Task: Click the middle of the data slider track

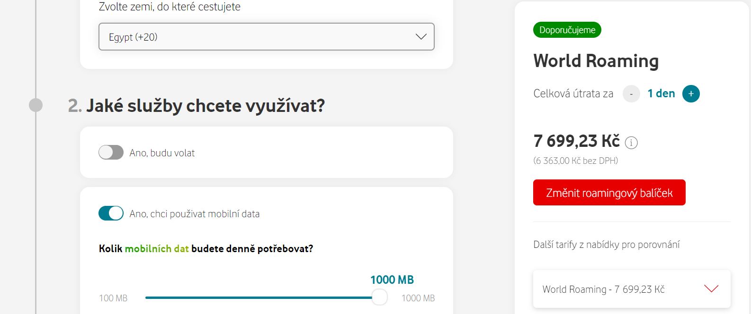Action: [262, 297]
